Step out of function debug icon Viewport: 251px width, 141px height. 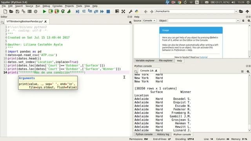[96, 11]
